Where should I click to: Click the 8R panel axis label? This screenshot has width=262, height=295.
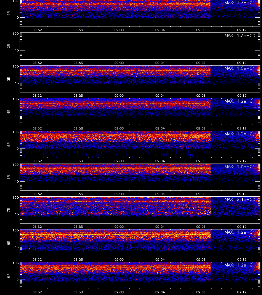pyautogui.click(x=9, y=243)
